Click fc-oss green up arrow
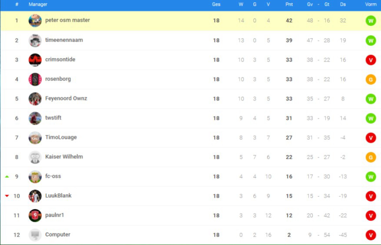 [x=7, y=176]
